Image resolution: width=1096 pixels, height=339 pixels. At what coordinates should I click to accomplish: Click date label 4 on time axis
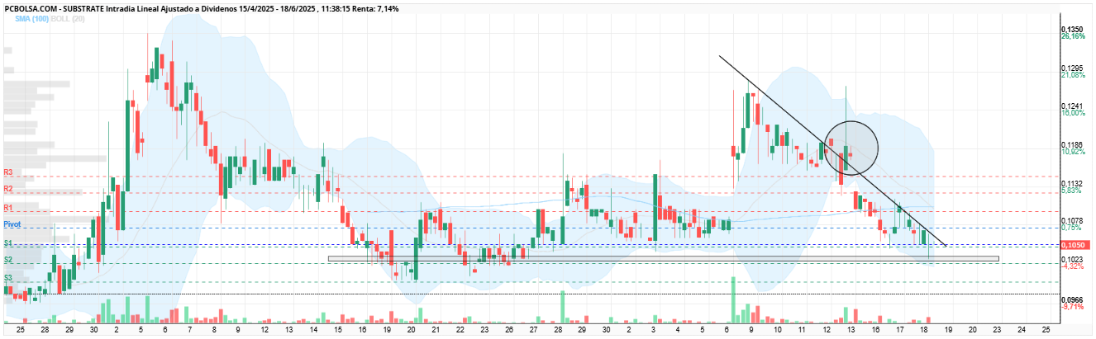pyautogui.click(x=679, y=329)
